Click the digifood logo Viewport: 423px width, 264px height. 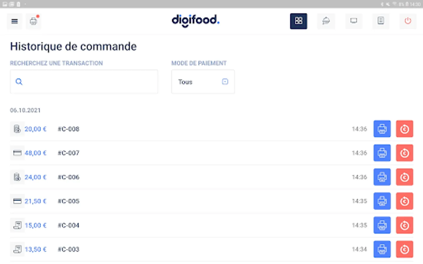(x=195, y=21)
